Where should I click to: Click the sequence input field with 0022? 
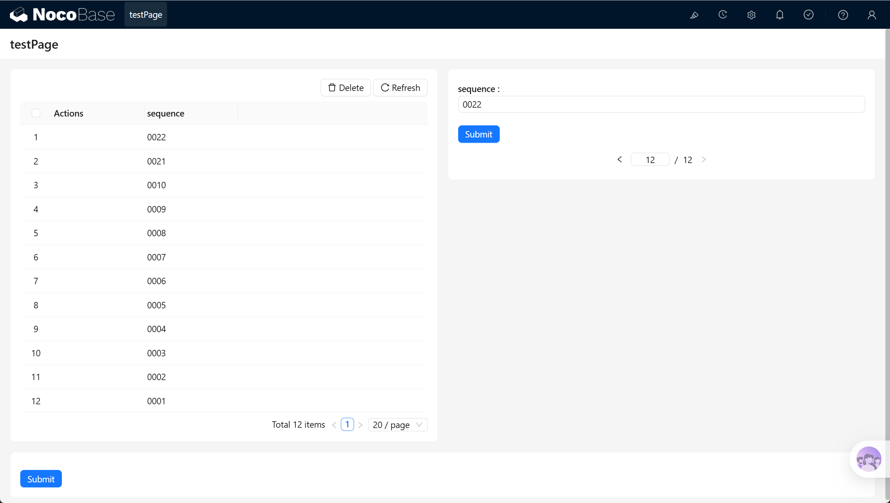coord(661,104)
